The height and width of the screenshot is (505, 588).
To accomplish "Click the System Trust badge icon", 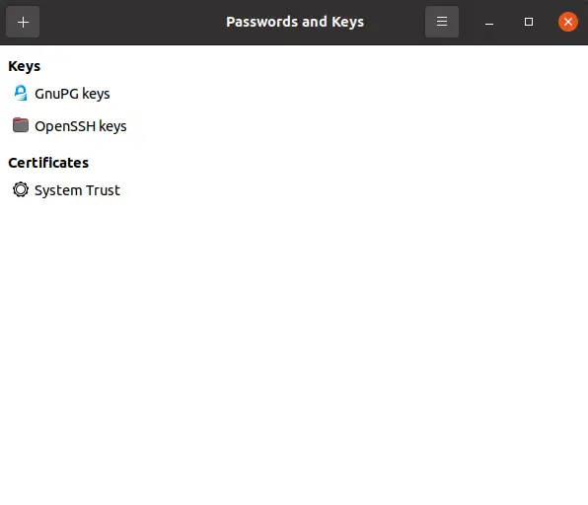I will point(21,189).
